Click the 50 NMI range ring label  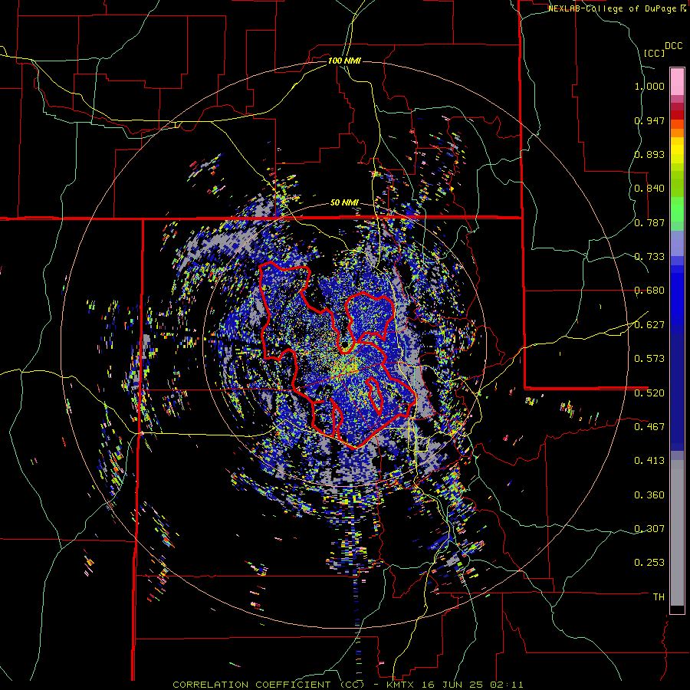pos(344,203)
